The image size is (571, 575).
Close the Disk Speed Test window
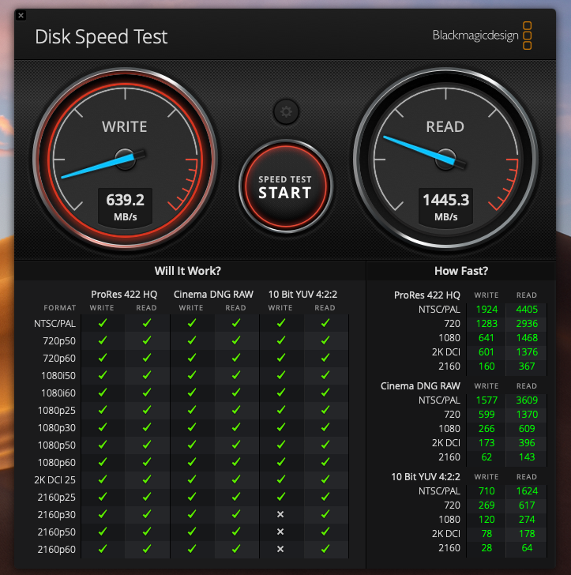[x=21, y=16]
